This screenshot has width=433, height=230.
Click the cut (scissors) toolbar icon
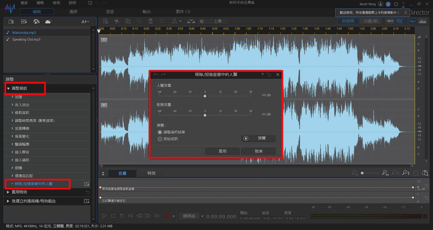click(x=117, y=21)
